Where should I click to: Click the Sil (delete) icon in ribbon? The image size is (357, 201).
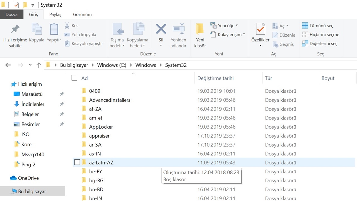tap(161, 29)
